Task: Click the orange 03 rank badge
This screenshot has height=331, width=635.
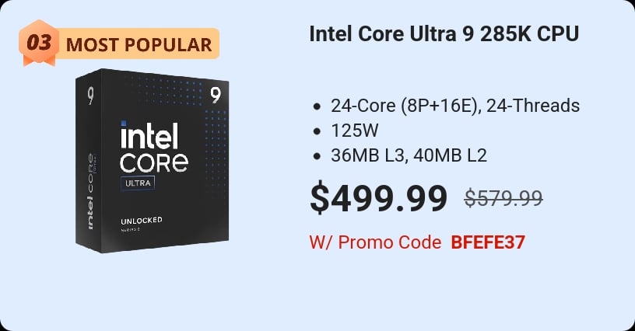Action: point(39,44)
